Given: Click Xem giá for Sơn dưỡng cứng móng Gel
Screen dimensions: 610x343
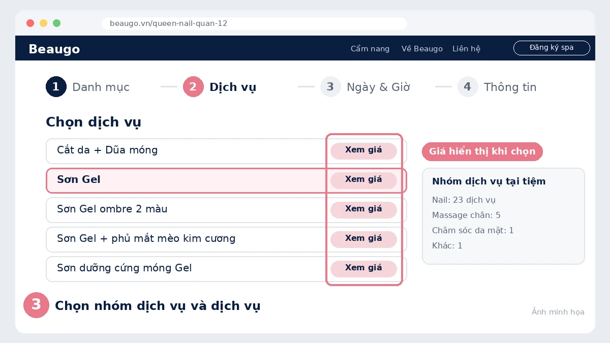Looking at the screenshot, I should (363, 269).
